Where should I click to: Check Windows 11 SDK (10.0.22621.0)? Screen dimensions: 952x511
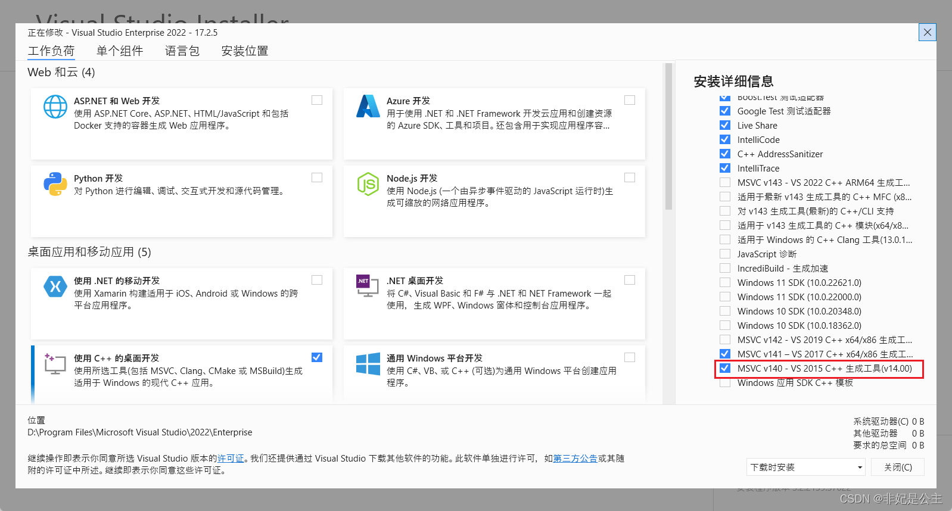tap(725, 282)
